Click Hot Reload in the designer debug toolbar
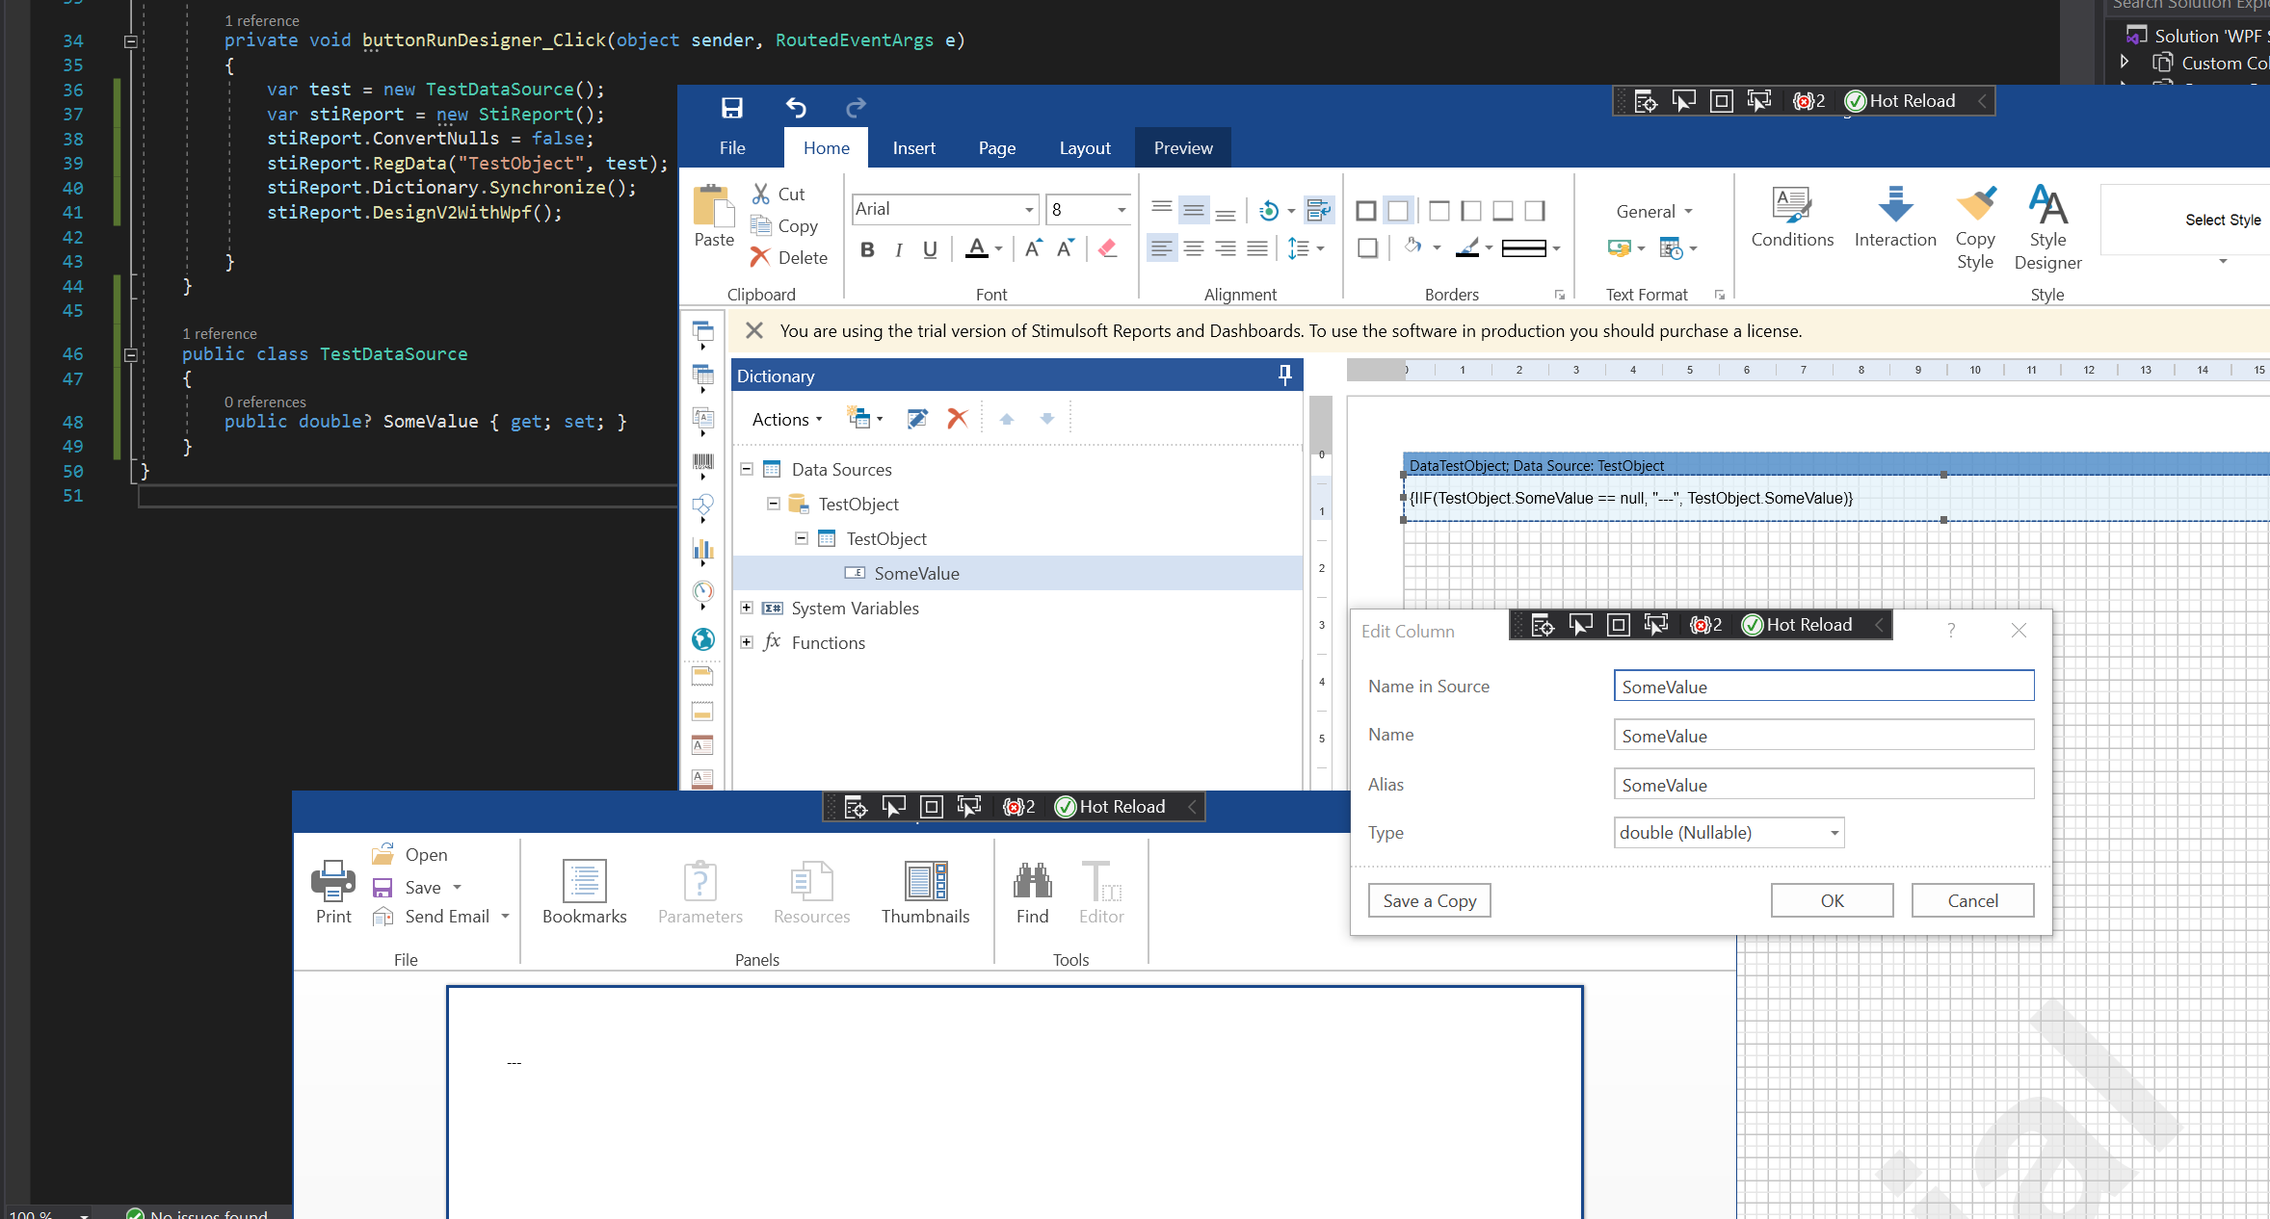 1900,100
